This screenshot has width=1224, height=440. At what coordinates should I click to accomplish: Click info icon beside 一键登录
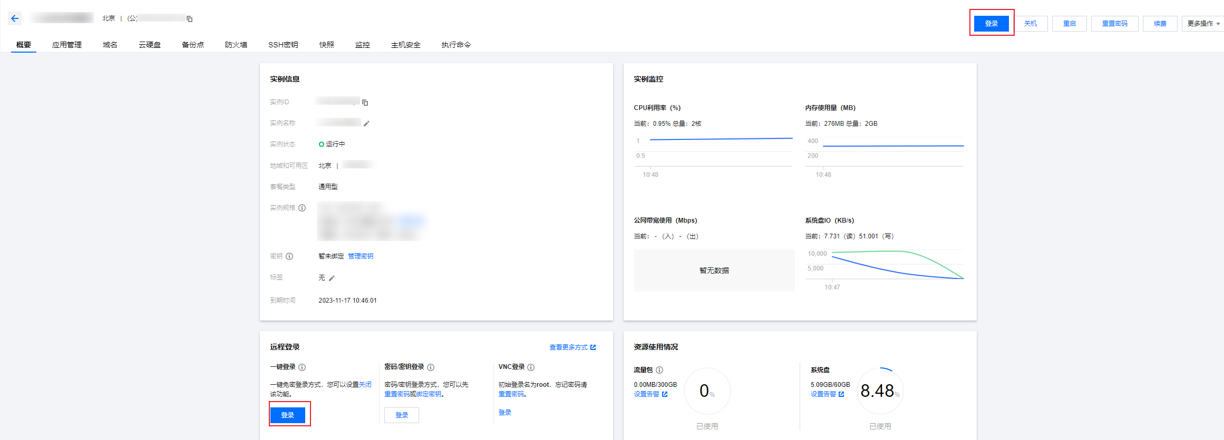coord(302,367)
